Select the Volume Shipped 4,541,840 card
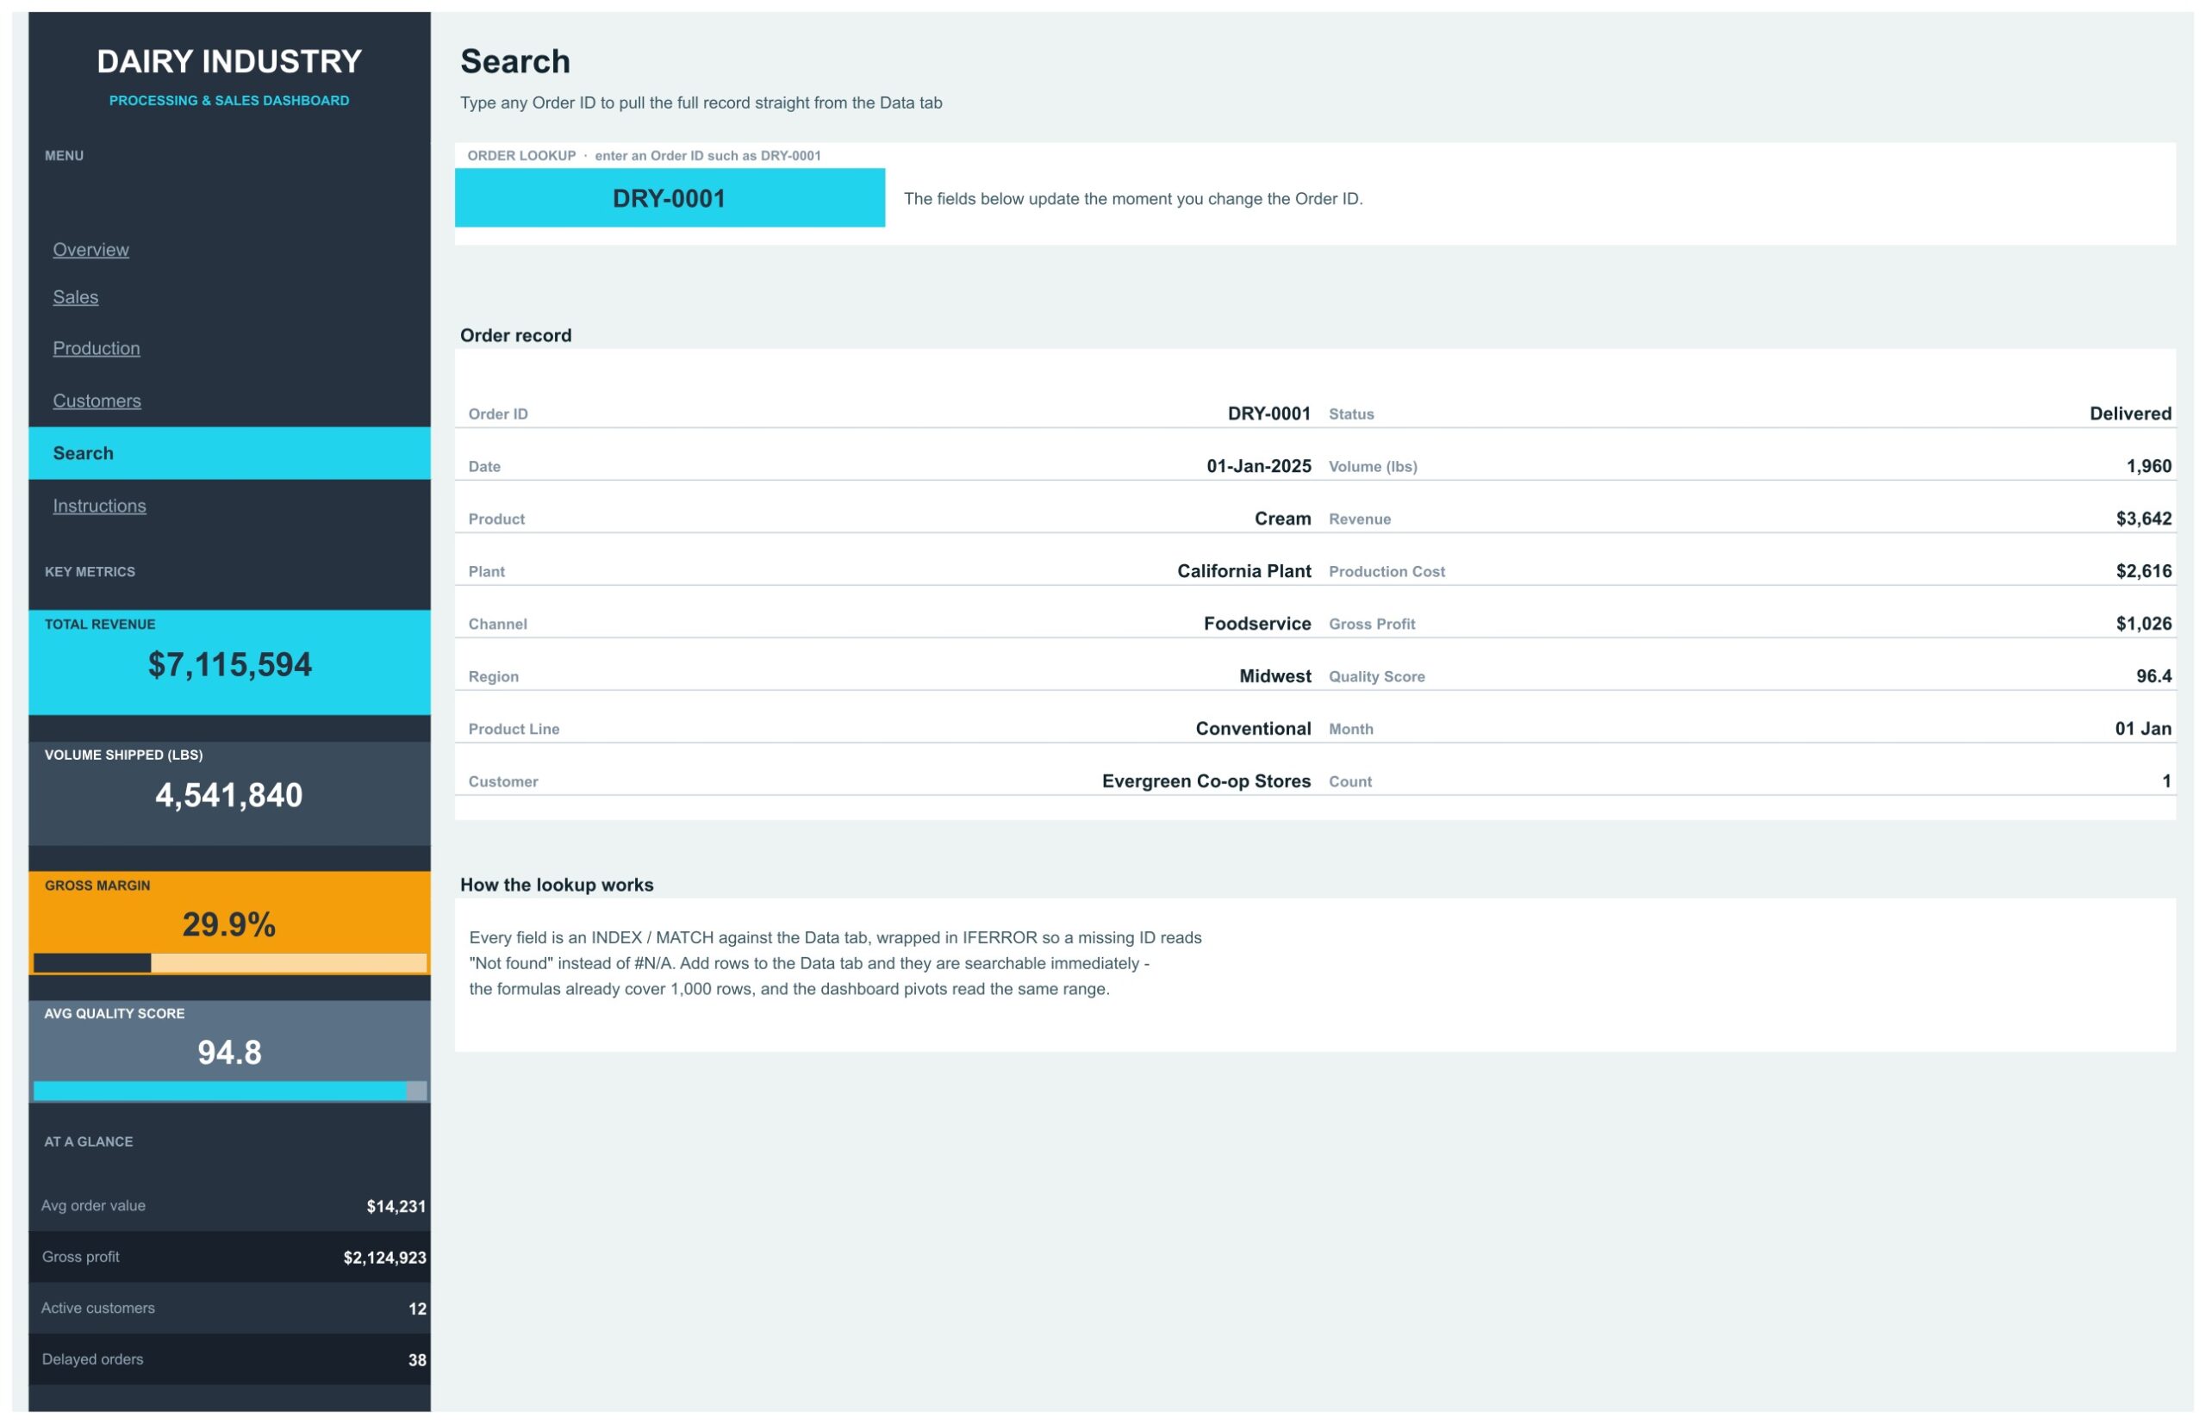2206x1424 pixels. coord(229,793)
